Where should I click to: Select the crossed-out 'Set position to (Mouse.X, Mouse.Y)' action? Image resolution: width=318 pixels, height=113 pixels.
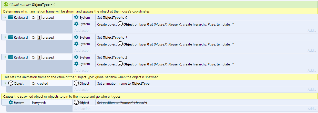[x=122, y=103]
